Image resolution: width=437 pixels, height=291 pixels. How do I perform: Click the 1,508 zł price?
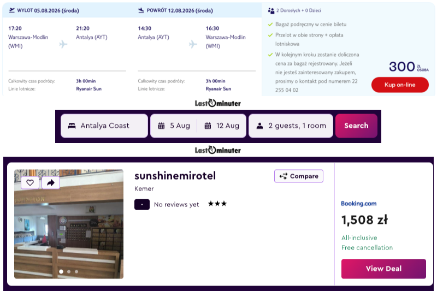coord(364,219)
